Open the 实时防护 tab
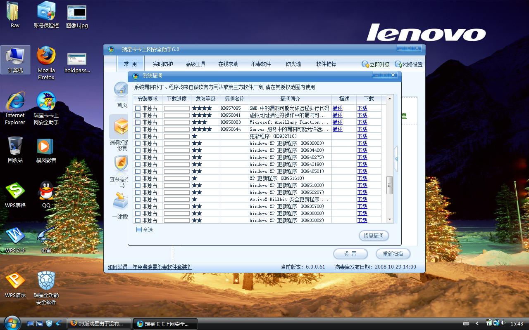The image size is (529, 330). tap(163, 64)
